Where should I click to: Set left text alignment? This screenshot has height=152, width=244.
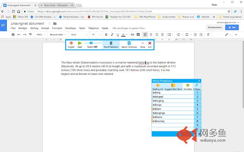(x=145, y=35)
